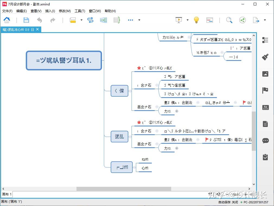Open the 插入(I) menu
This screenshot has height=206, width=274.
click(50, 11)
